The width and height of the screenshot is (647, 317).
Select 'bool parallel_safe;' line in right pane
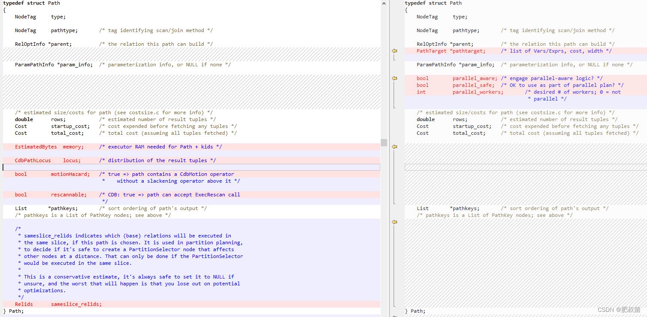tap(526, 85)
